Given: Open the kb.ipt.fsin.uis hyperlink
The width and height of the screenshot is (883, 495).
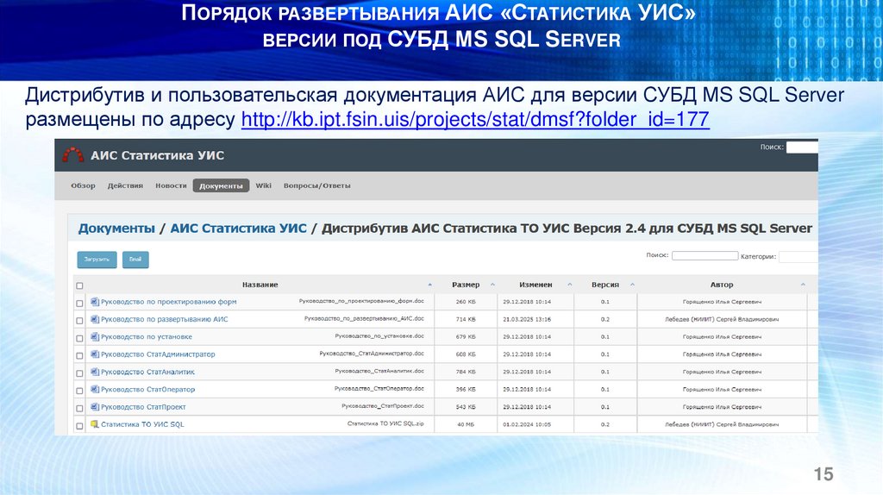Looking at the screenshot, I should click(475, 119).
